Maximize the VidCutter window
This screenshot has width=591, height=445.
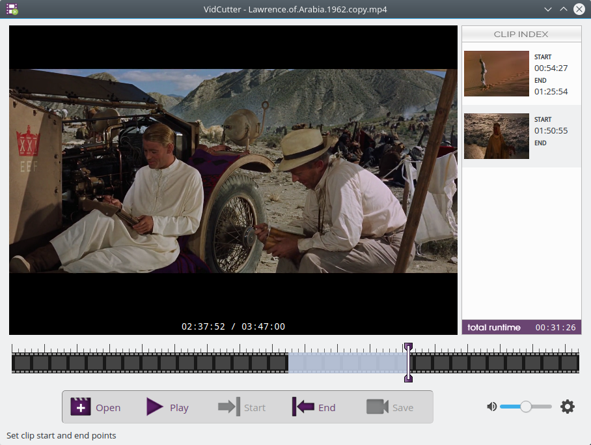[564, 9]
